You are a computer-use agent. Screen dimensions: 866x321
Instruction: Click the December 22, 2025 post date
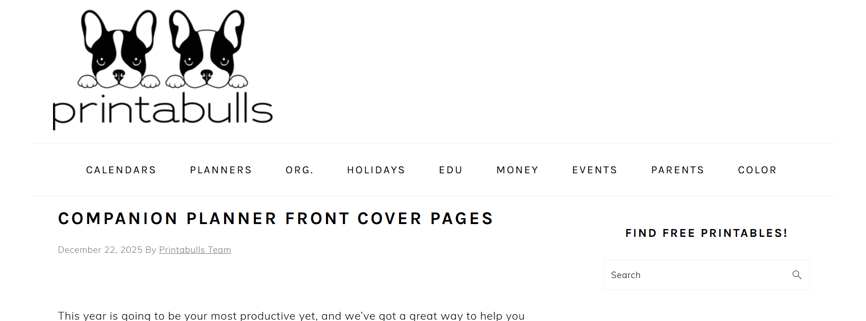pos(100,250)
